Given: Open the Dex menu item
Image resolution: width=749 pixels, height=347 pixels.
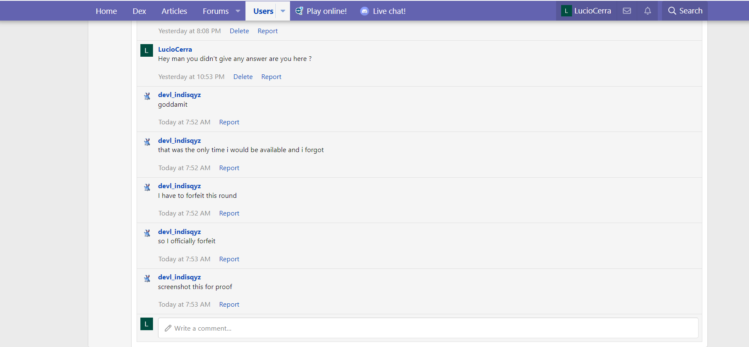Looking at the screenshot, I should click(x=140, y=11).
